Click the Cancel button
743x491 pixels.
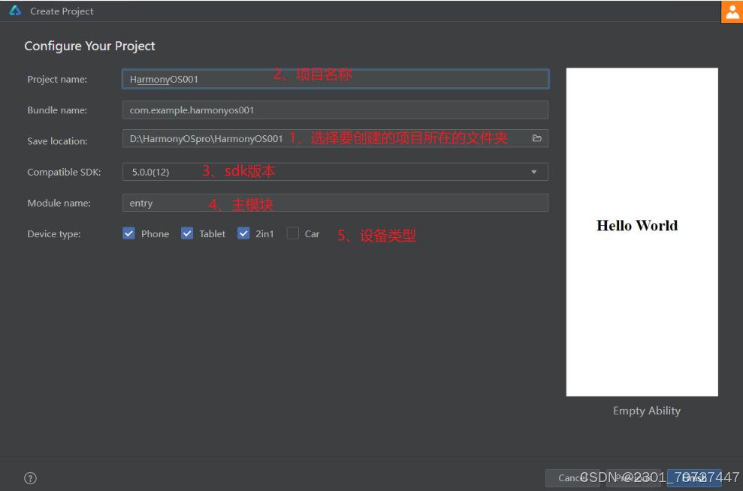coord(572,478)
